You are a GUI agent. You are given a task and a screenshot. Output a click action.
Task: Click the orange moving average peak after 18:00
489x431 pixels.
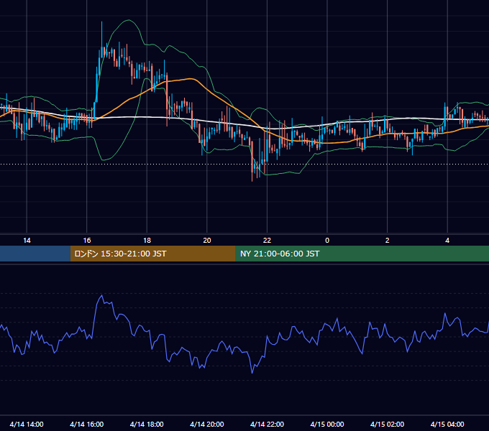[191, 79]
